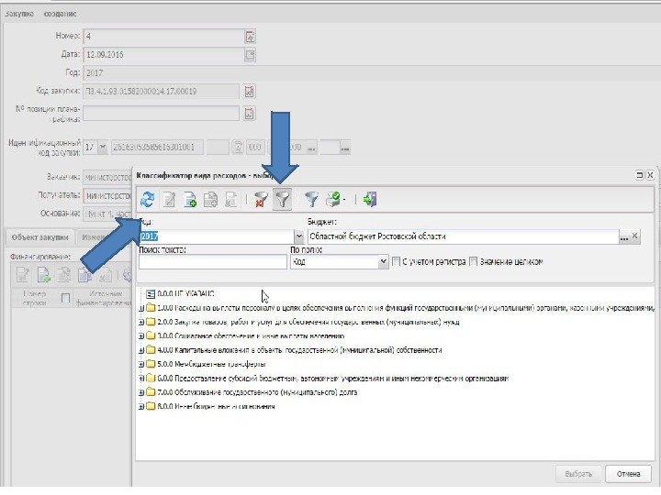Viewport: 661px width, 495px height.
Task: Open the year dropdown in identification code
Action: click(103, 148)
